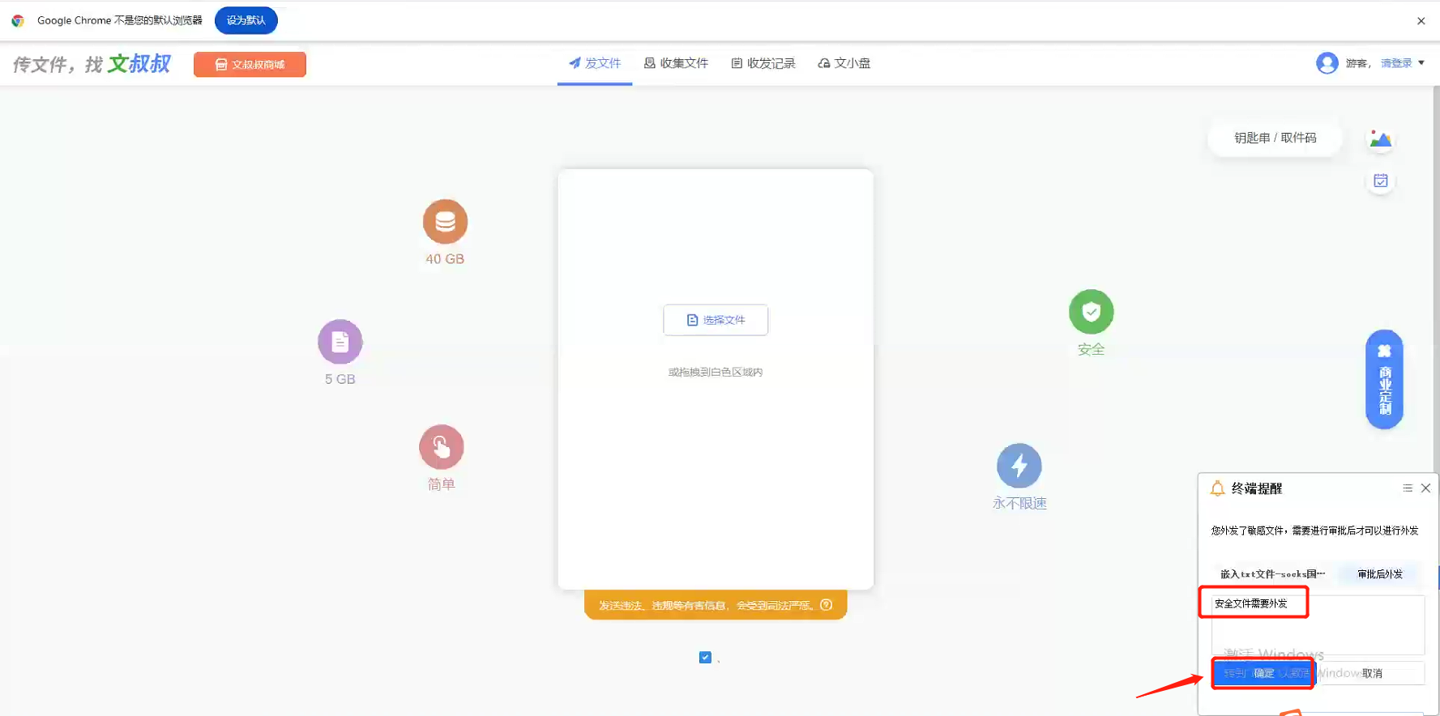Click the reason text field with 安全文件需要外发
This screenshot has width=1440, height=716.
[1318, 624]
